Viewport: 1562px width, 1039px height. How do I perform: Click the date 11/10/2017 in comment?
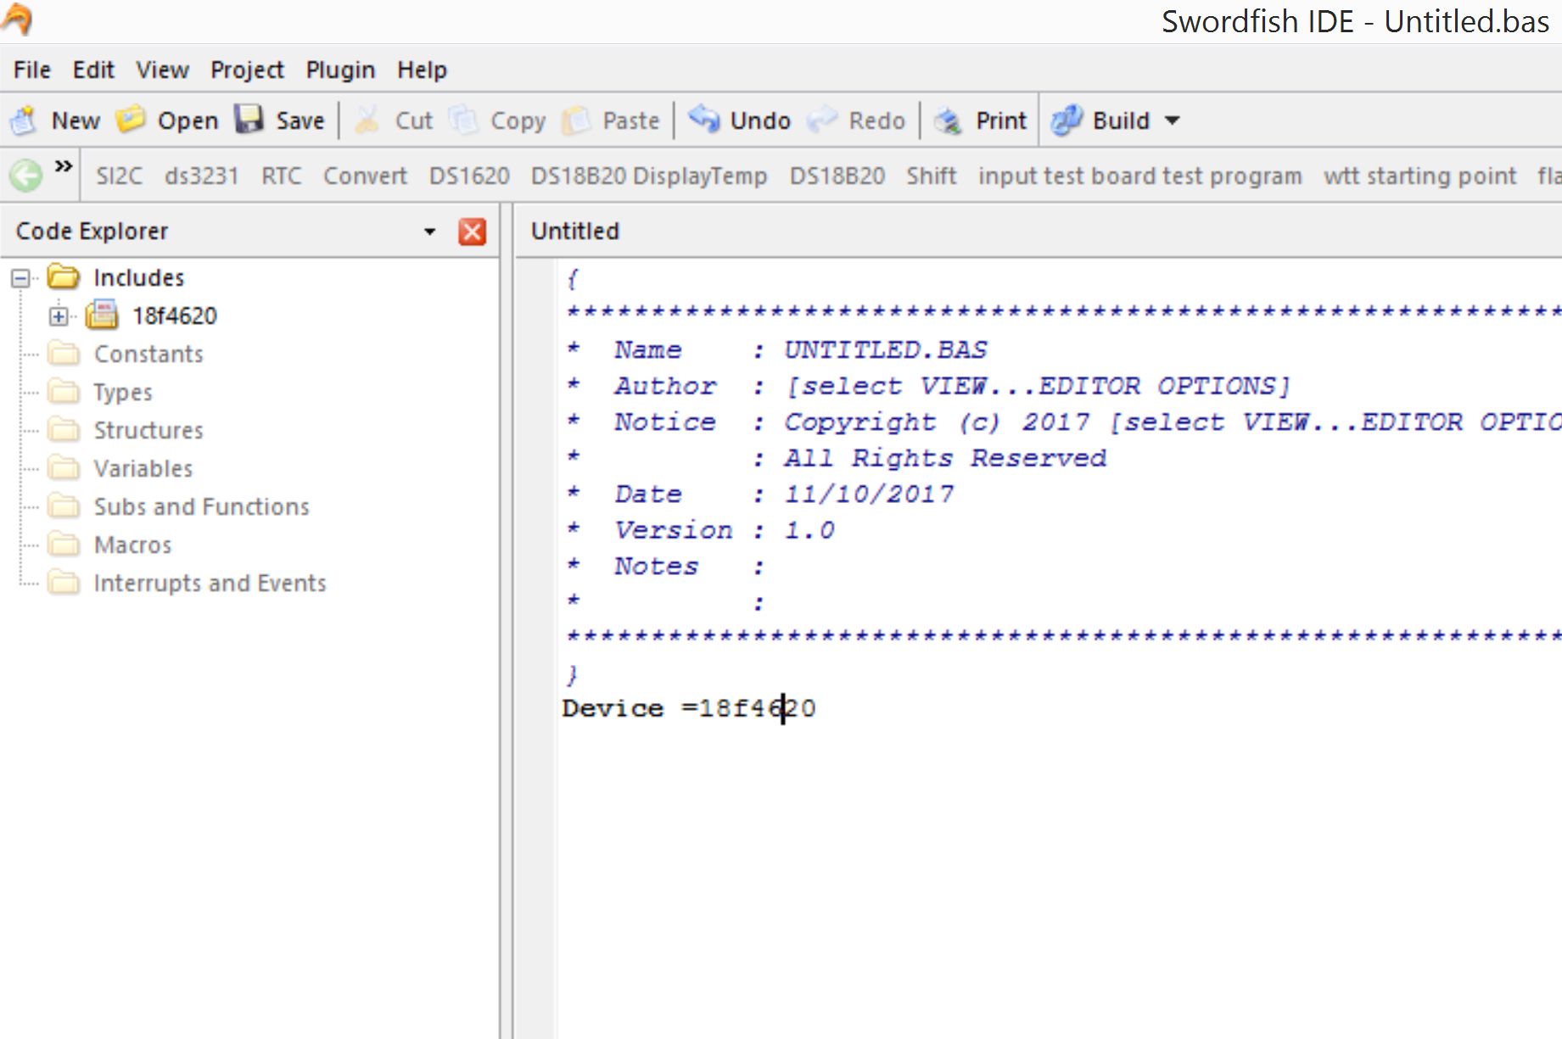pos(869,494)
